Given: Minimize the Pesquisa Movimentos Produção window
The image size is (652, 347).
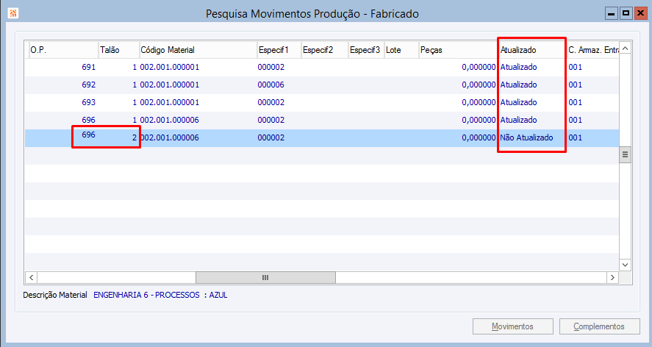Looking at the screenshot, I should (611, 13).
